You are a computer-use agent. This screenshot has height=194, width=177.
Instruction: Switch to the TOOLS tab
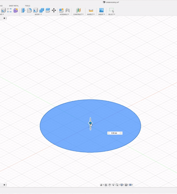tap(28, 6)
